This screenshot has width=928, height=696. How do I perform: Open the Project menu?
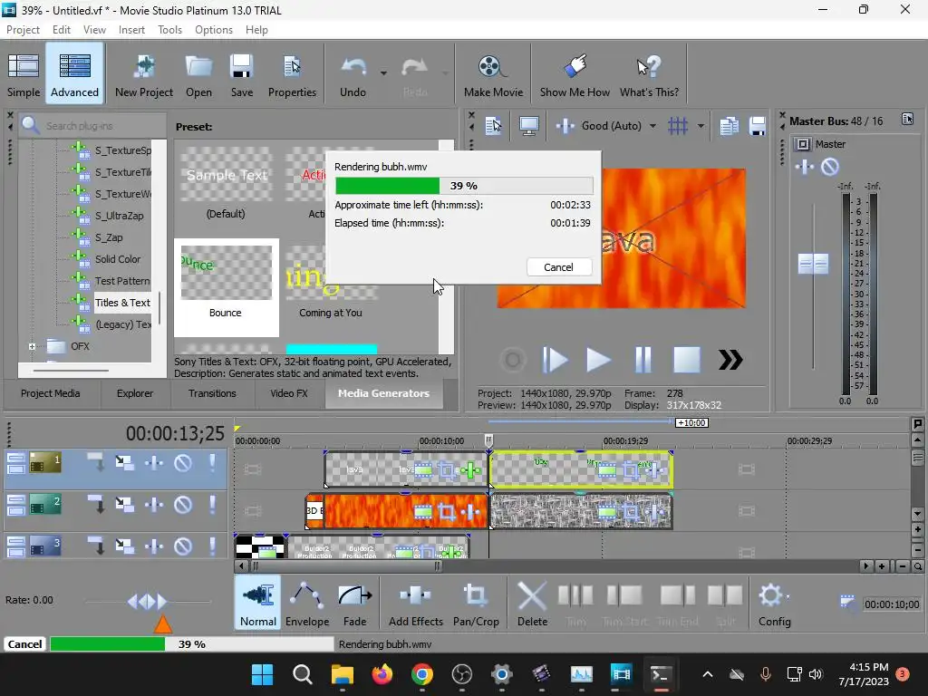pyautogui.click(x=23, y=30)
